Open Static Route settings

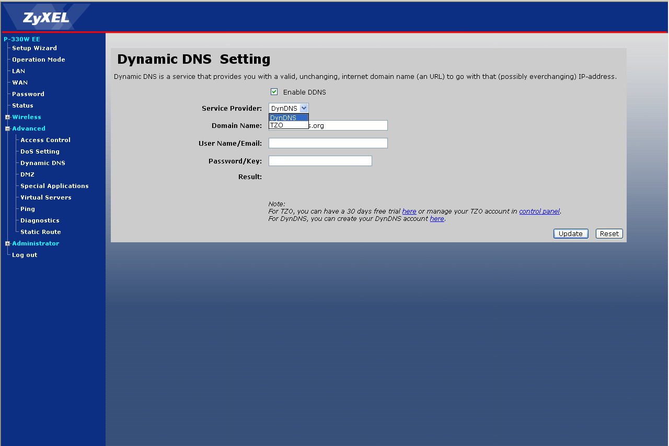pos(41,232)
